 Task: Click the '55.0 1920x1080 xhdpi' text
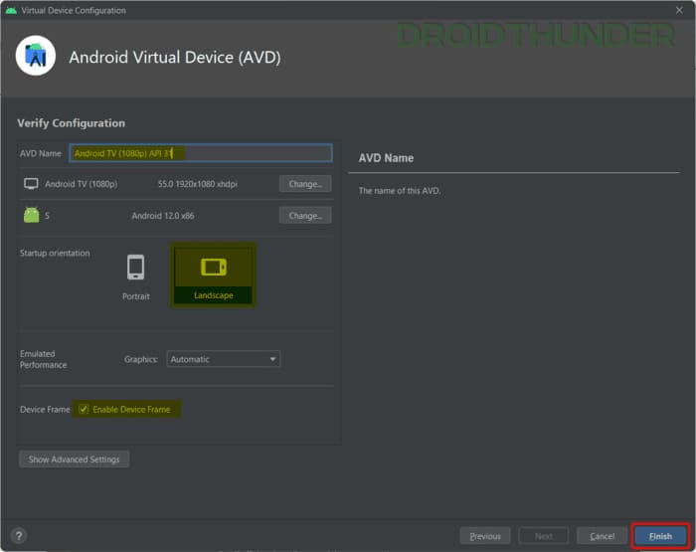pyautogui.click(x=198, y=184)
